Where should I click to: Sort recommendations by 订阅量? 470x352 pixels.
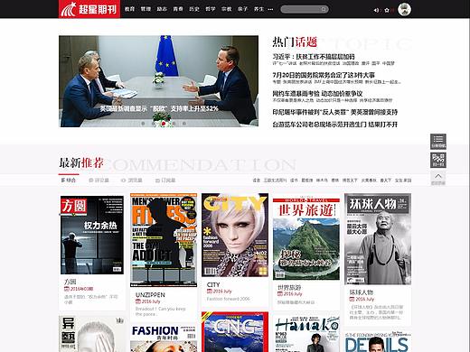click(165, 181)
